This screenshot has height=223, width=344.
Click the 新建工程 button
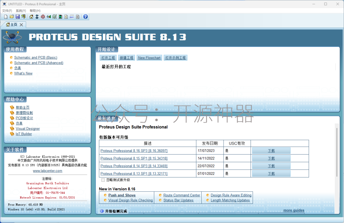[126, 58]
